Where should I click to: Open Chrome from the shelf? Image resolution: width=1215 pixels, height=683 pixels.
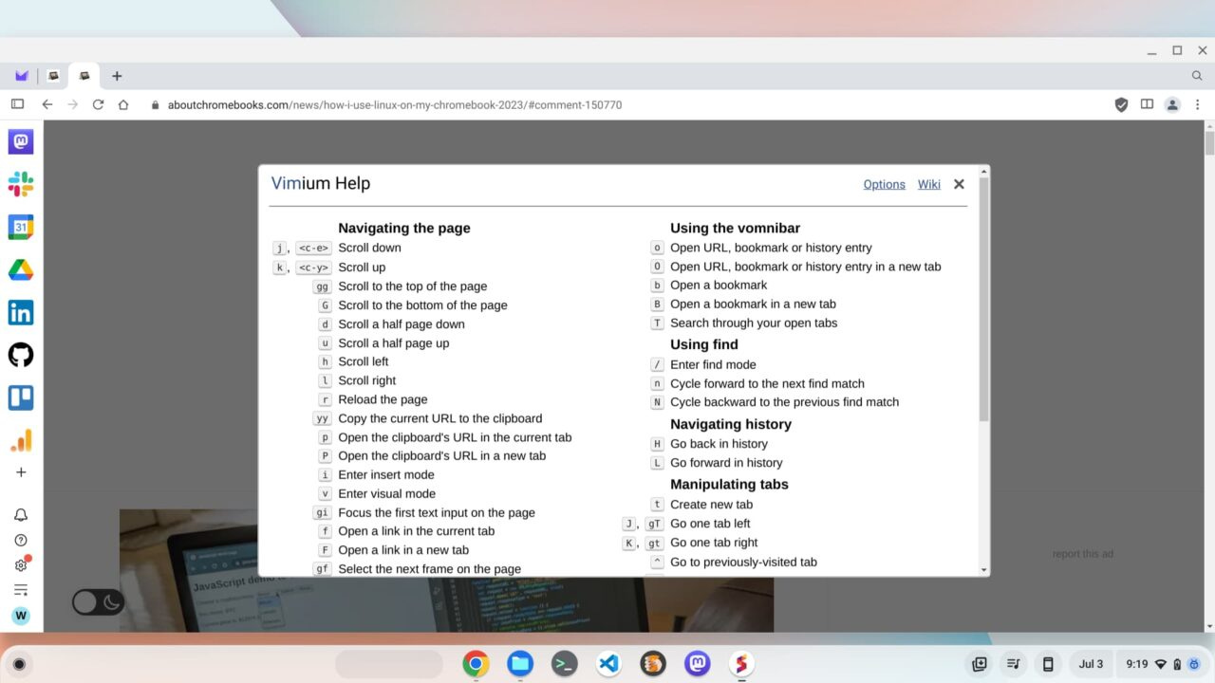(476, 664)
